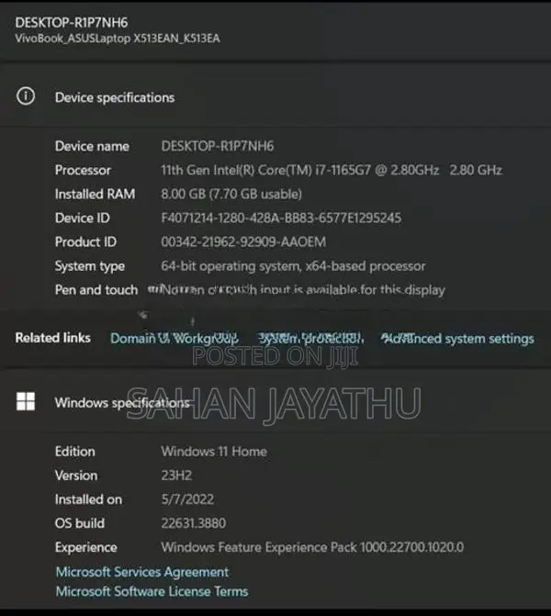Open the Domain or Workgroup link
This screenshot has width=551, height=616.
coord(174,338)
